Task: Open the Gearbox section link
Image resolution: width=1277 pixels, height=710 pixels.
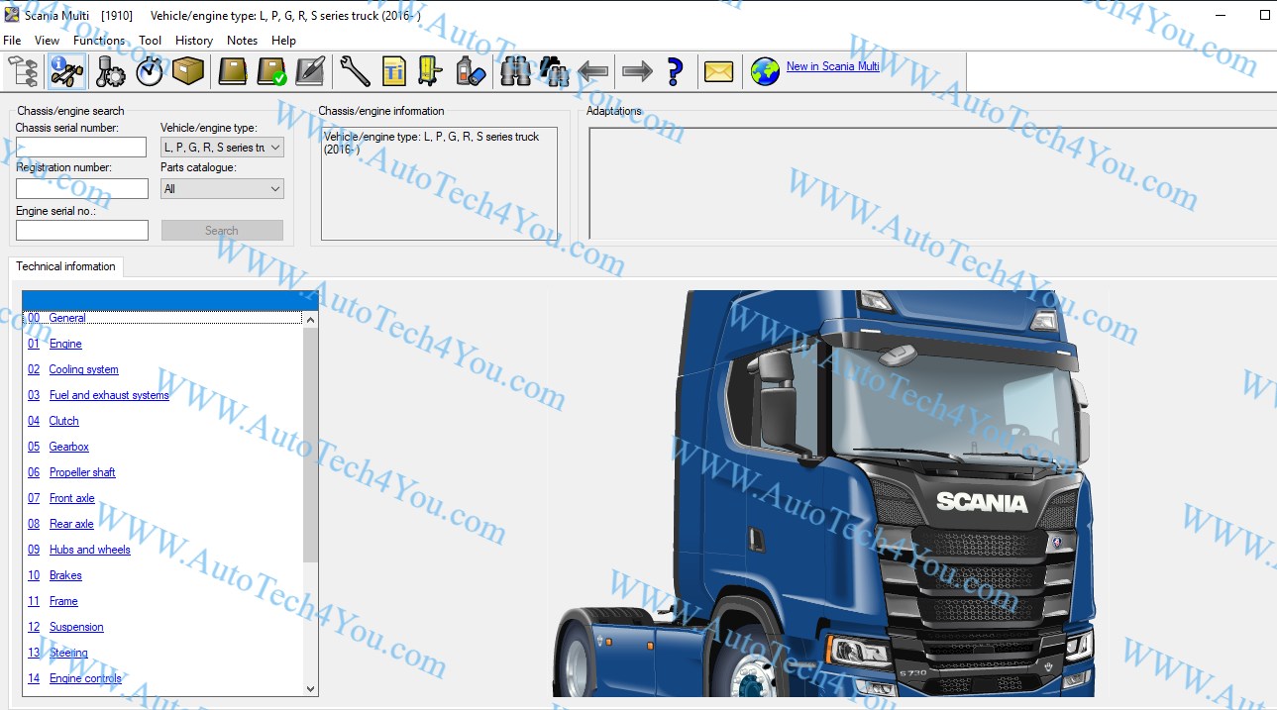Action: 69,447
